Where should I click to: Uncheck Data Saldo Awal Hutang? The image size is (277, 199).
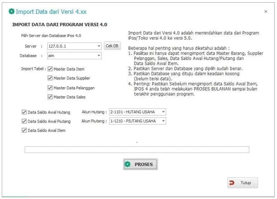24,112
